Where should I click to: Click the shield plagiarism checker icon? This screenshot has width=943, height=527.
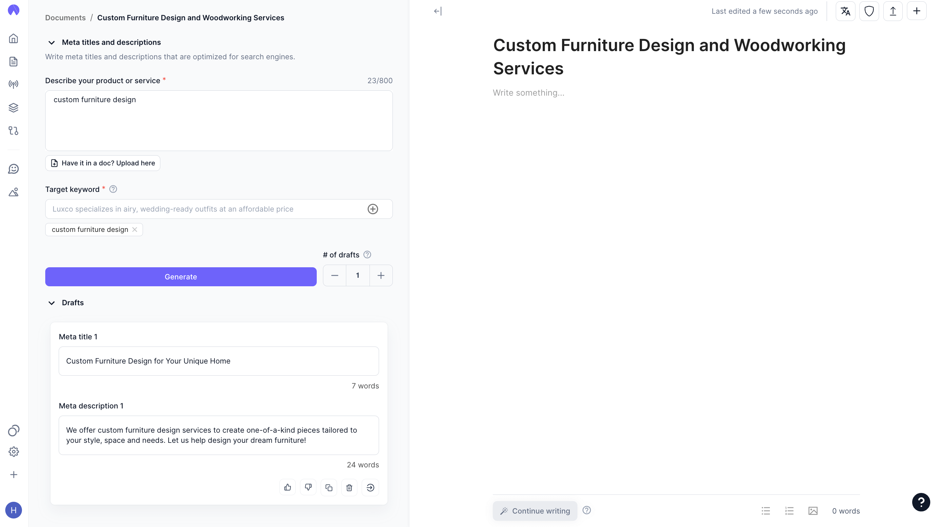point(869,11)
